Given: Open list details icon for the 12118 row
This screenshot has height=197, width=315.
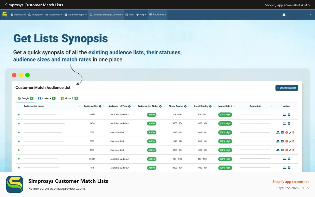Looking at the screenshot, I should pos(282,150).
